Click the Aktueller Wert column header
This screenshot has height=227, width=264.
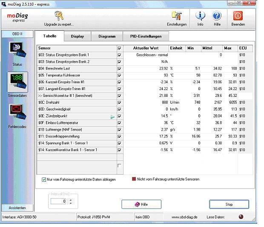pyautogui.click(x=146, y=48)
